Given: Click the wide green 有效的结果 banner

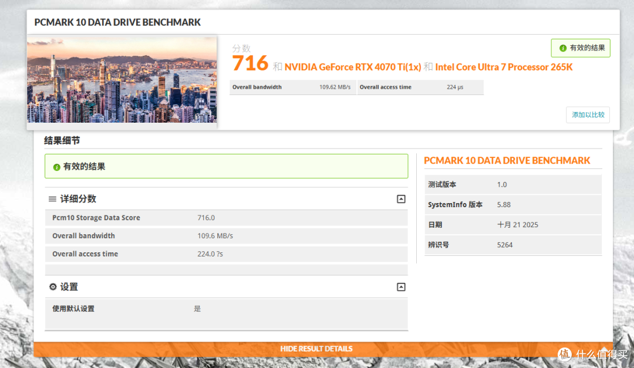Looking at the screenshot, I should click(x=226, y=166).
